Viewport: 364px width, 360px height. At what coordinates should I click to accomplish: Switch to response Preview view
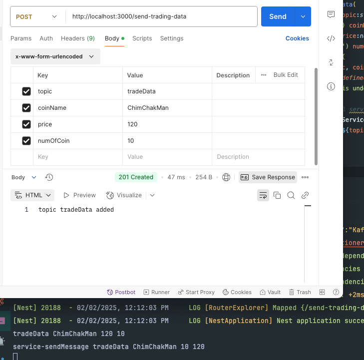79,195
